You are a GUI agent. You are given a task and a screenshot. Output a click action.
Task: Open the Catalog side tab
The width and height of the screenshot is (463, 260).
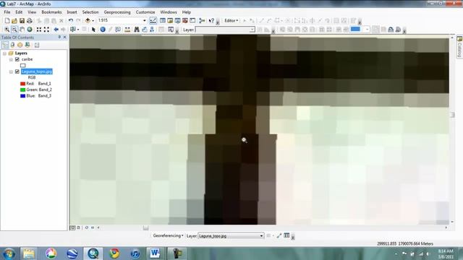459,47
